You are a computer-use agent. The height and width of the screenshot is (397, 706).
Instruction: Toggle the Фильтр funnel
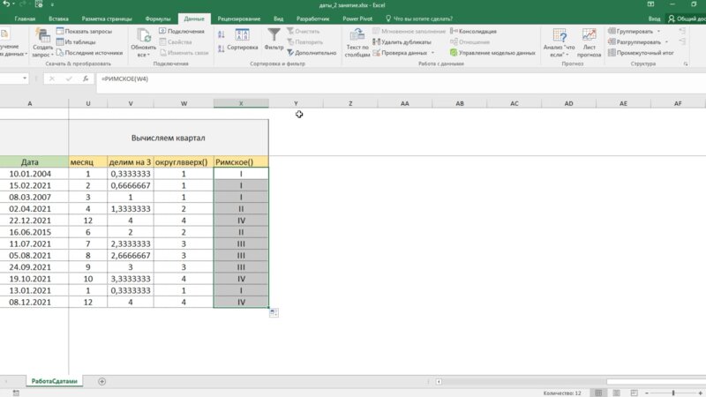[x=274, y=39]
